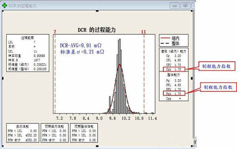Select the 目标 row in process data
Screen dimensions: 237x149
pos(22,47)
